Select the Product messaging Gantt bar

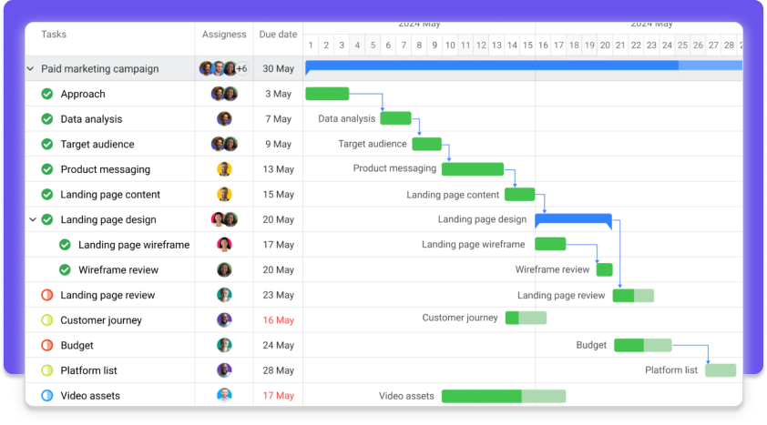click(x=473, y=169)
